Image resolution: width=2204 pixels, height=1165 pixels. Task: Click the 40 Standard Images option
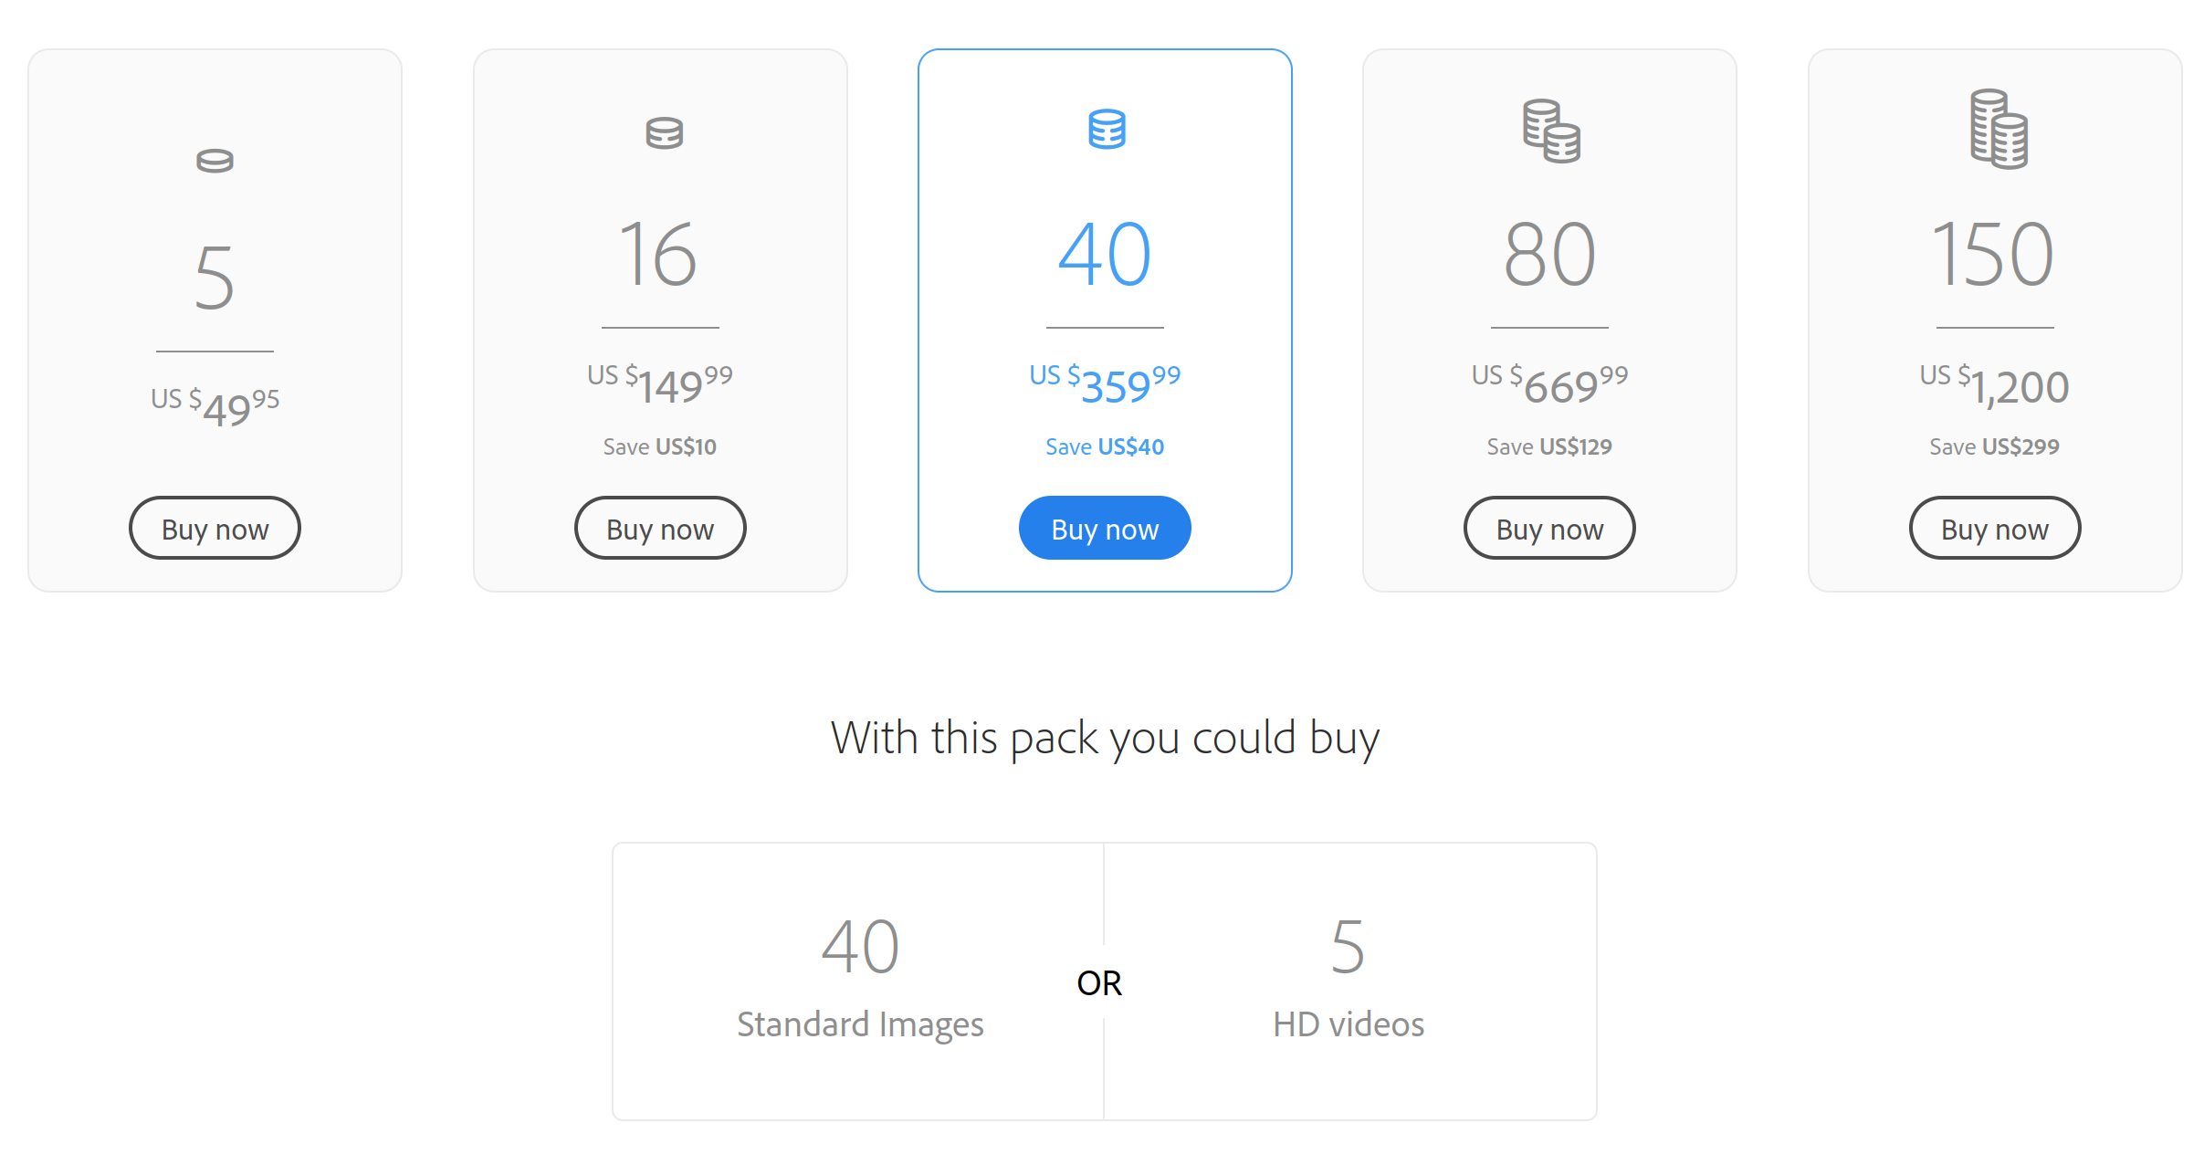coord(859,981)
